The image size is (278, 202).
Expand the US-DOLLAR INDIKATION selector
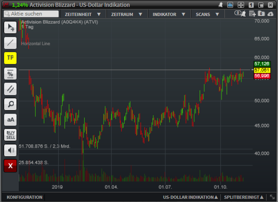click(191, 197)
